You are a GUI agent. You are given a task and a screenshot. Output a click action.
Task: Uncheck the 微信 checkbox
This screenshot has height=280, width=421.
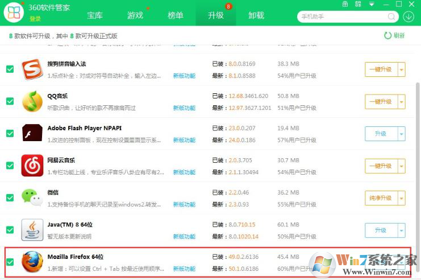pyautogui.click(x=10, y=197)
